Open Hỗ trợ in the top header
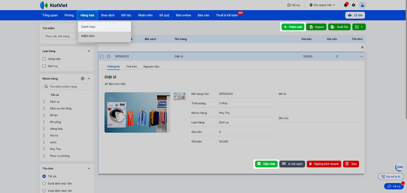 tap(294, 5)
